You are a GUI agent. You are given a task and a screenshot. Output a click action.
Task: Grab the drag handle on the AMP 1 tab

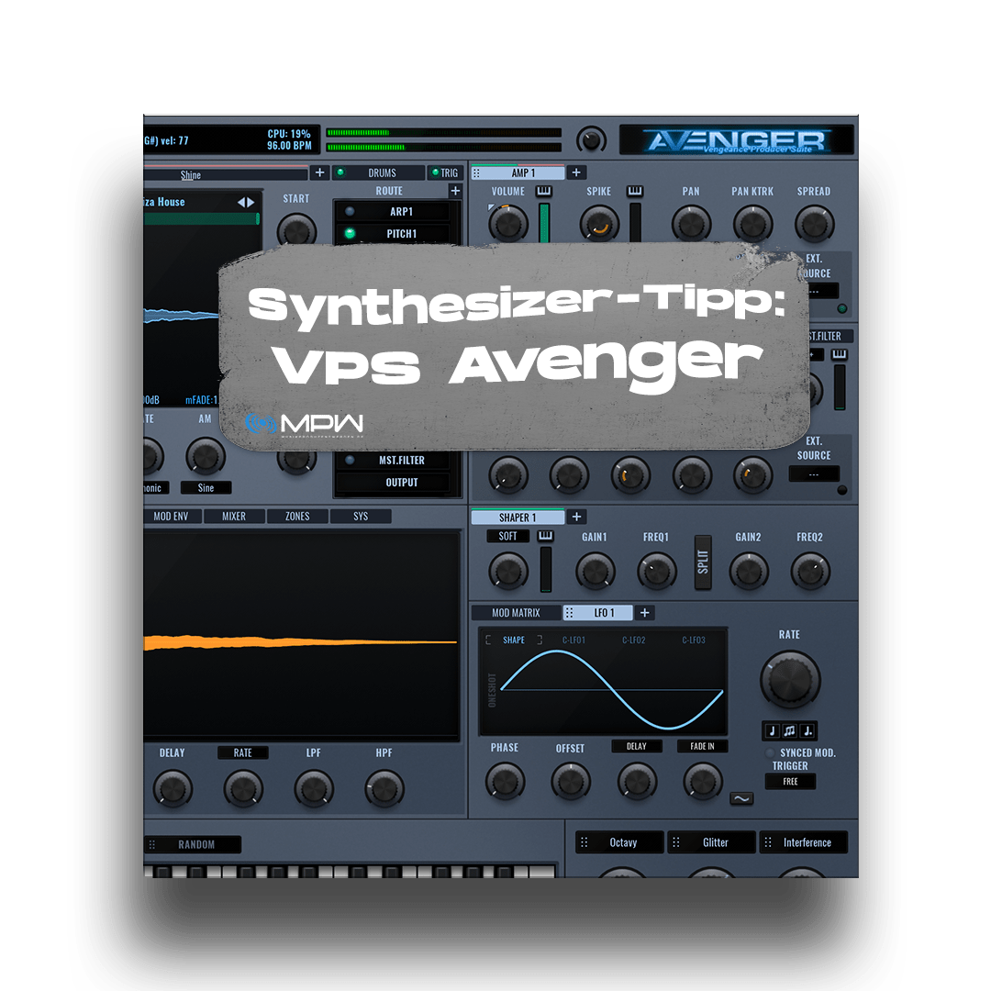click(476, 173)
